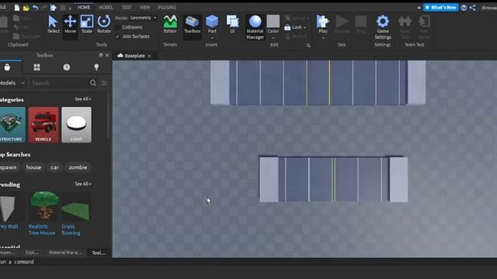Expand the Part dropdown arrow

(x=212, y=38)
